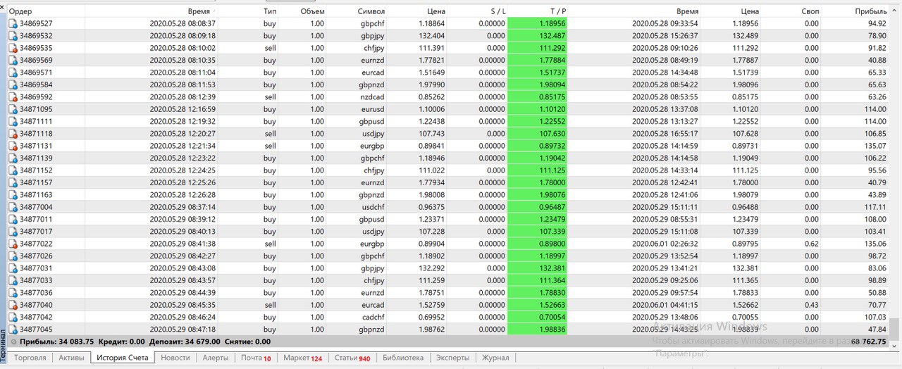Screen dimensions: 902x369
Task: Select the История Счета tab
Action: pyautogui.click(x=123, y=358)
